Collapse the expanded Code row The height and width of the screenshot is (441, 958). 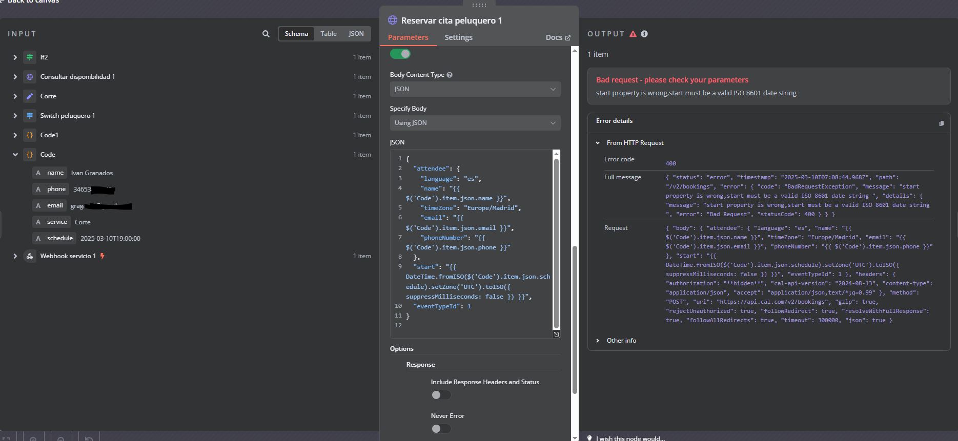[x=15, y=155]
